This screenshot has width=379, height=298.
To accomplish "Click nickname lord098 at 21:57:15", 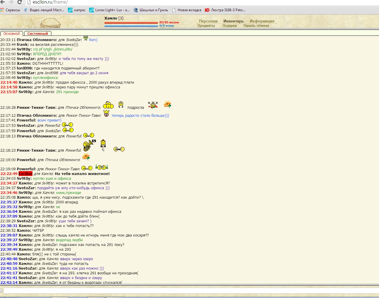I will click(x=24, y=68).
